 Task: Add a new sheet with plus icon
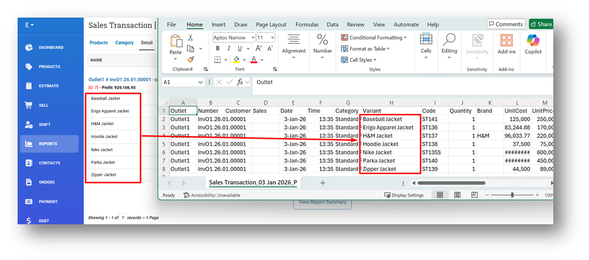click(x=323, y=182)
